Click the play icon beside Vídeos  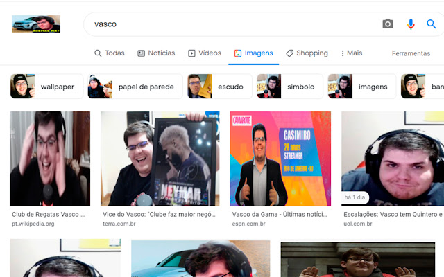(191, 53)
